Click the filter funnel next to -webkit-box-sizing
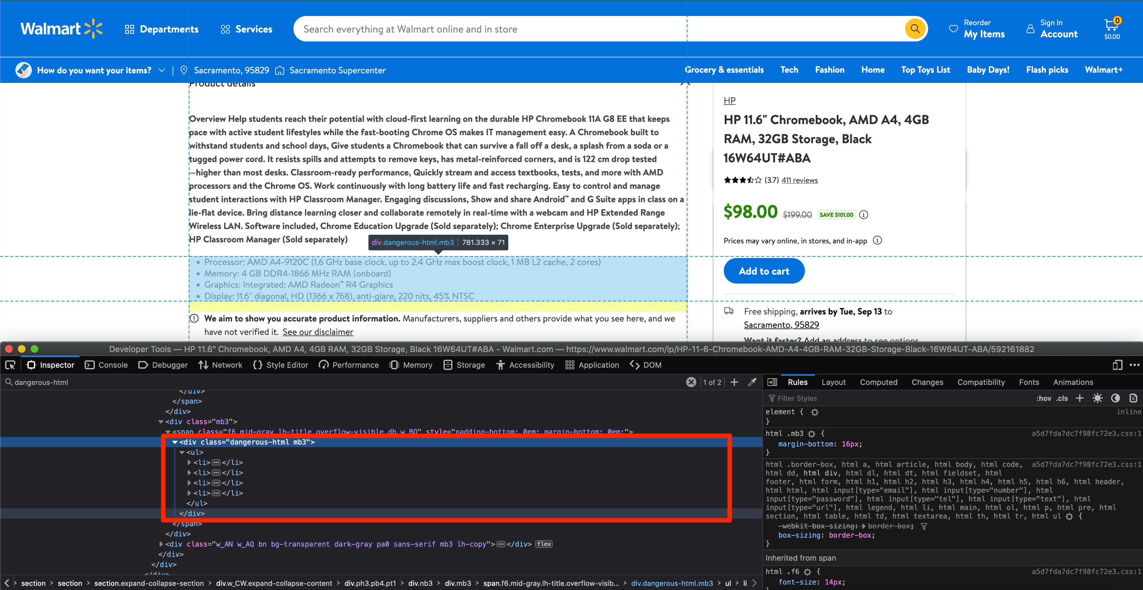Viewport: 1143px width, 590px height. 924,526
